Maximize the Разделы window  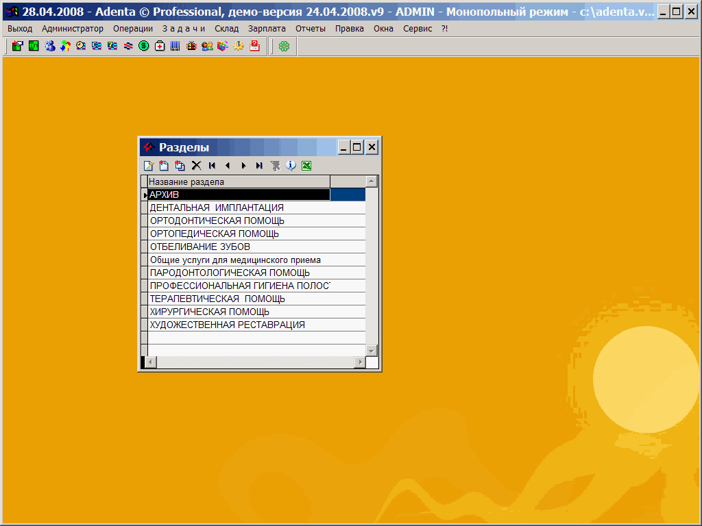357,147
